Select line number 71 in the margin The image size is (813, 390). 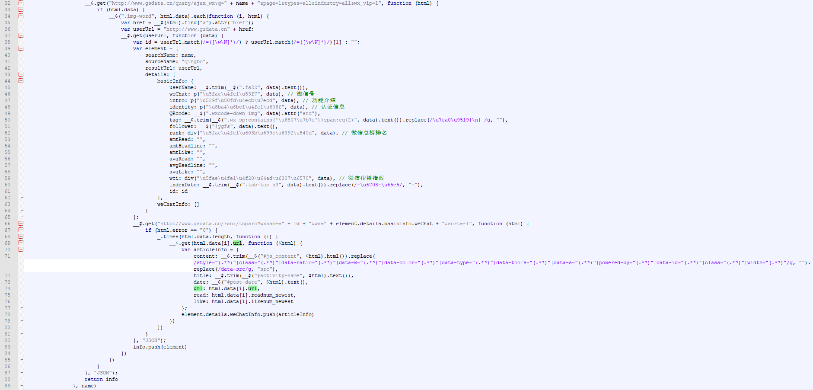point(7,256)
